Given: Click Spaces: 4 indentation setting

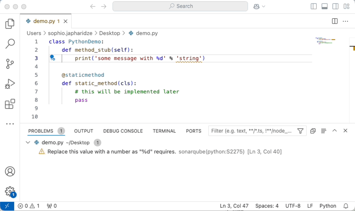Looking at the screenshot, I should (x=267, y=206).
